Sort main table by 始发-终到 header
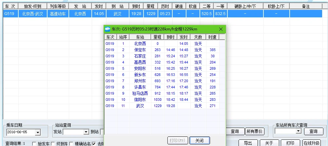Viewport: 328px width, 146px height. point(33,7)
